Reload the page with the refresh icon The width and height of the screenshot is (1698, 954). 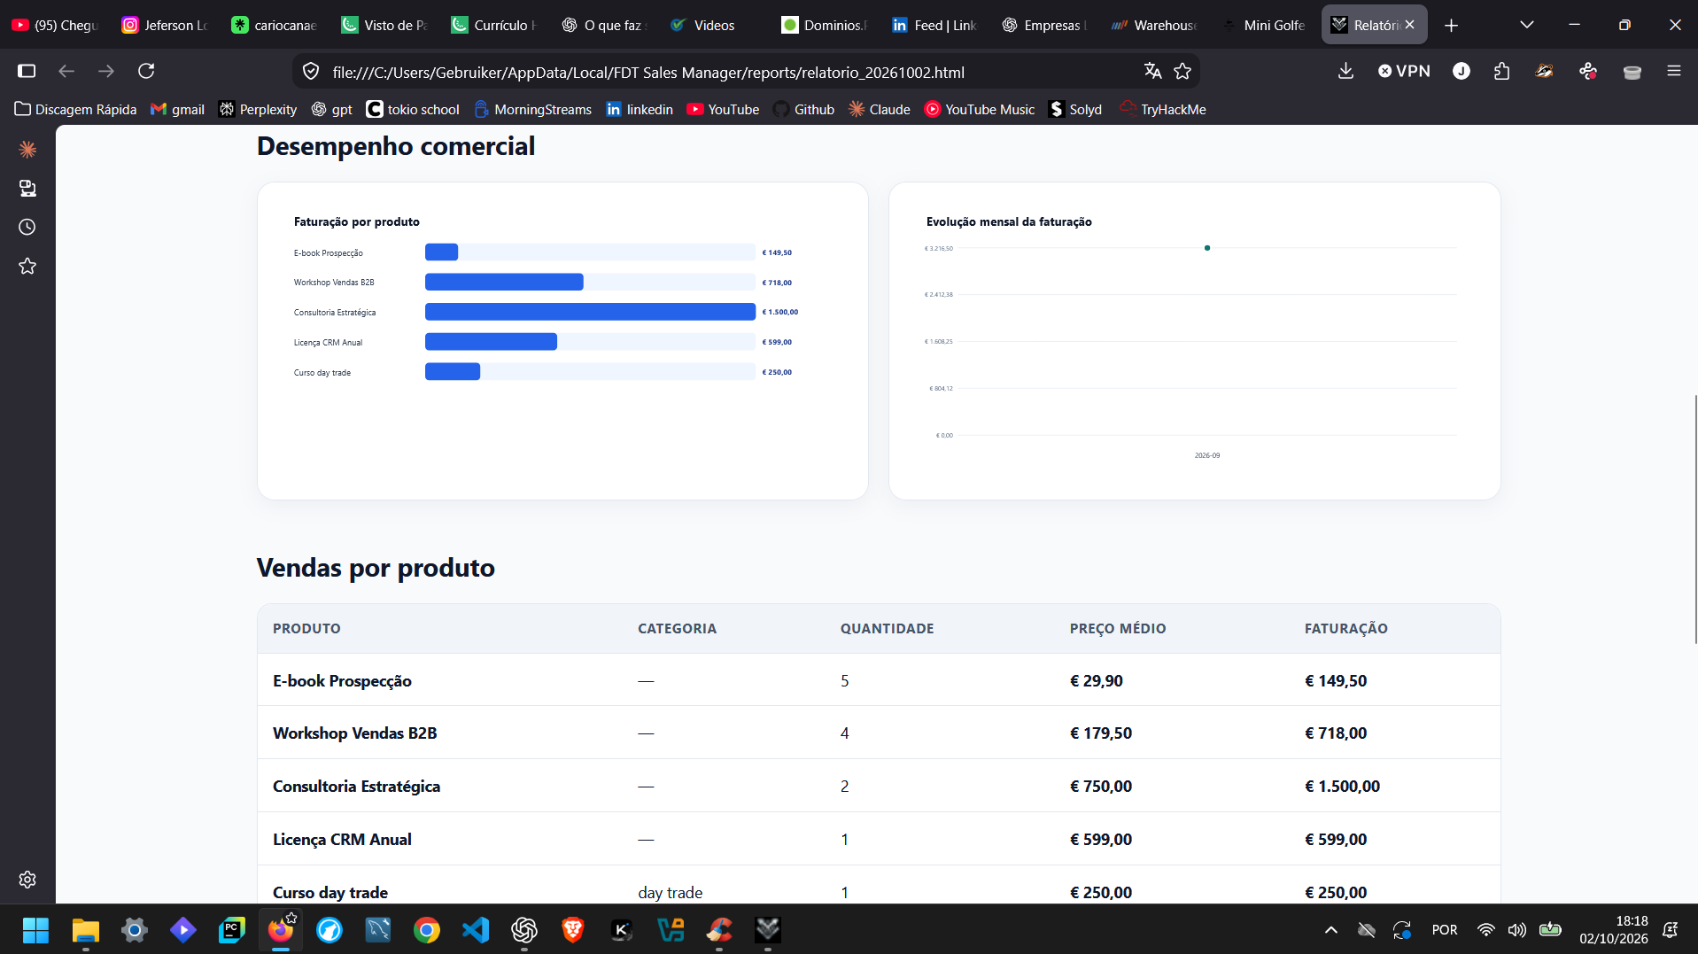pyautogui.click(x=146, y=71)
